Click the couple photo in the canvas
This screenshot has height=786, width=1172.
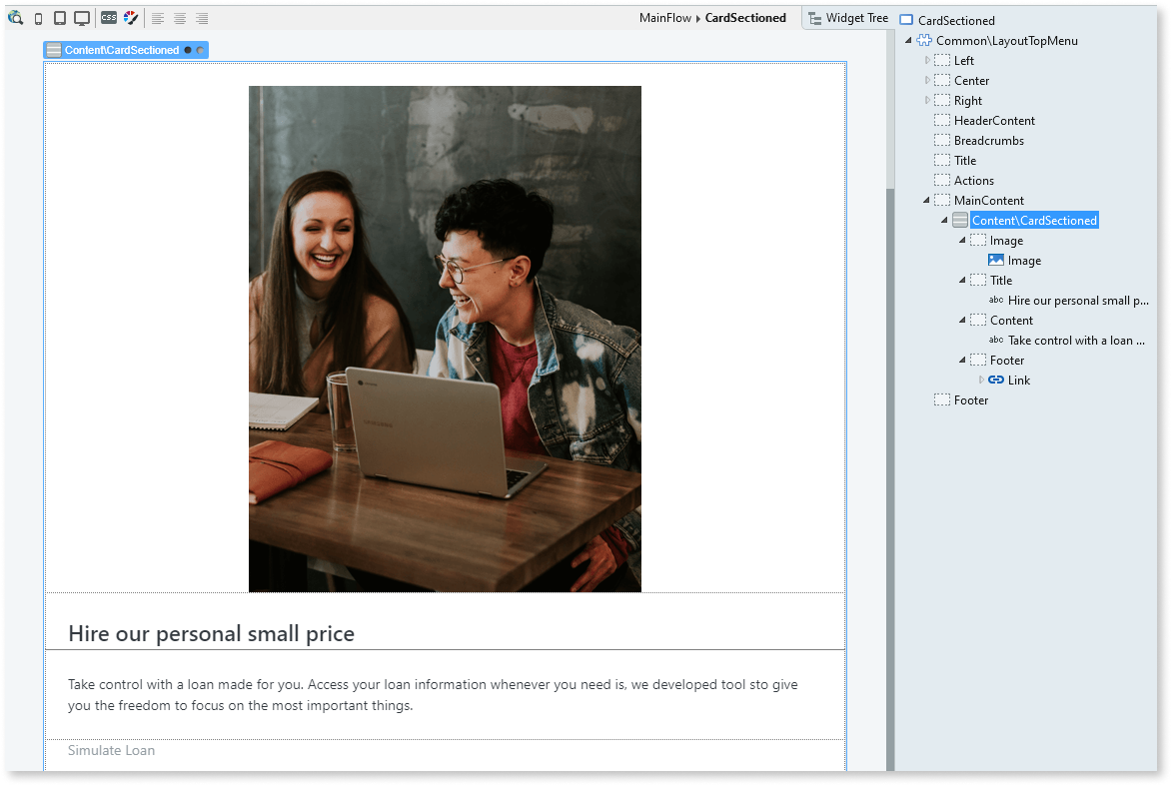click(x=445, y=338)
